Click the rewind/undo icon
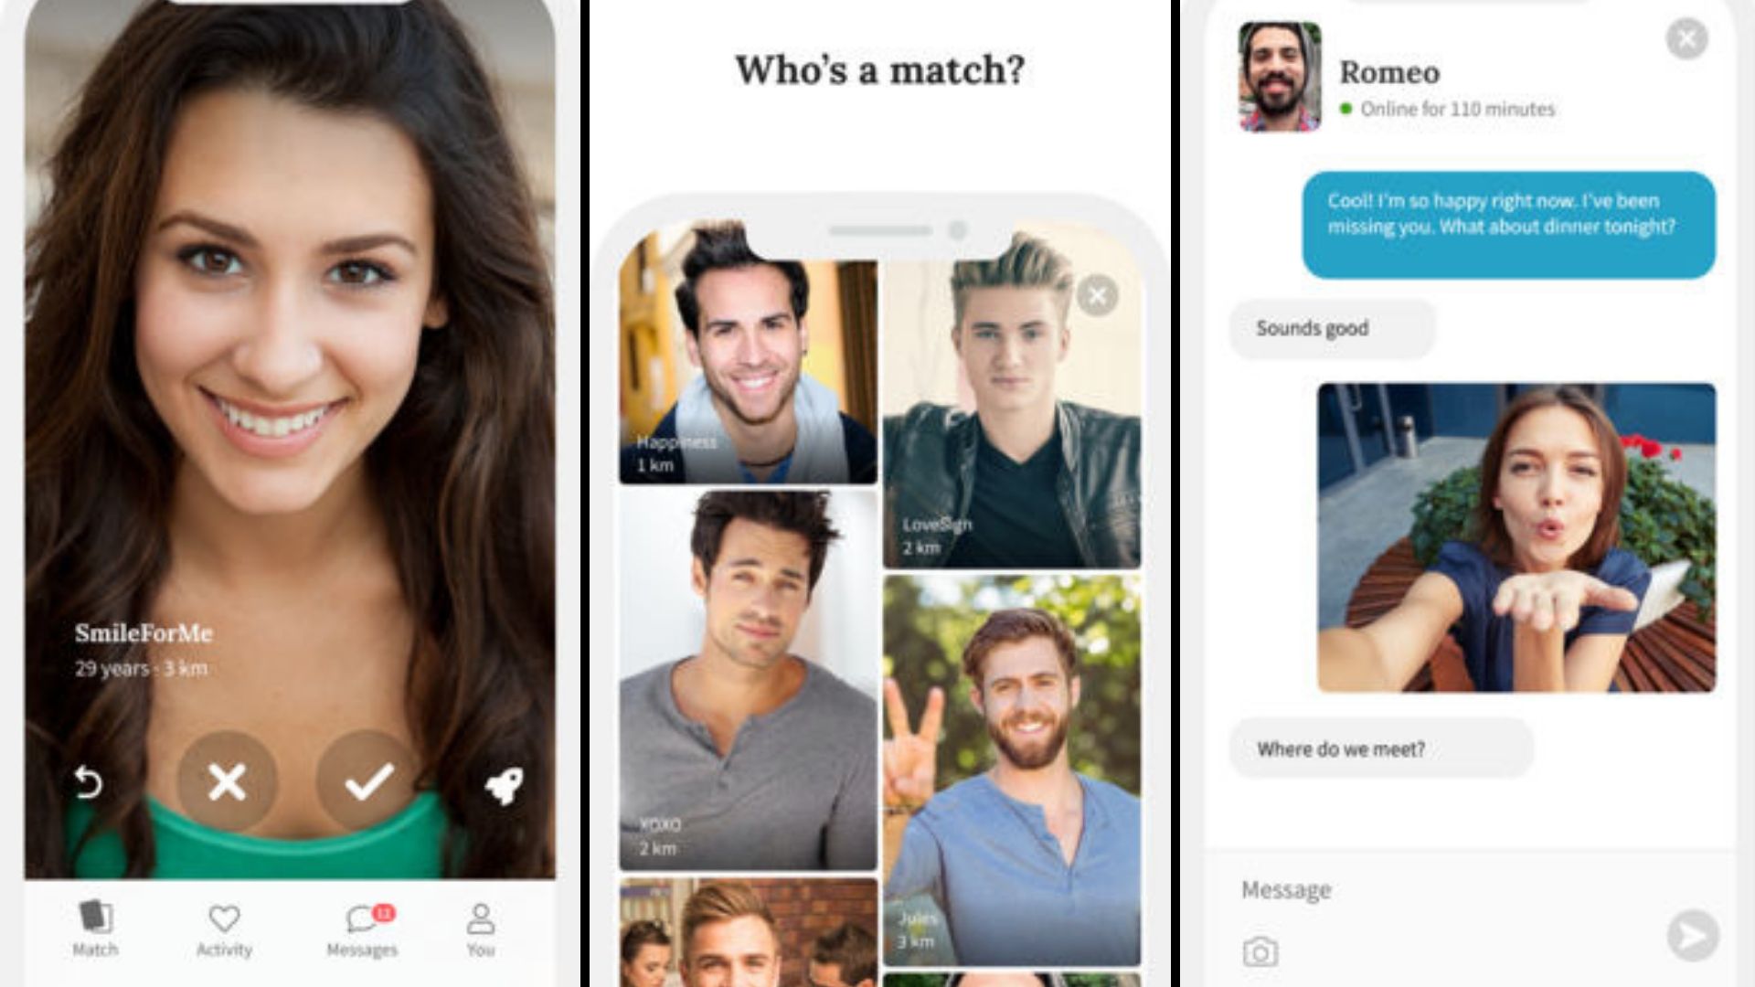This screenshot has height=987, width=1755. [x=90, y=782]
